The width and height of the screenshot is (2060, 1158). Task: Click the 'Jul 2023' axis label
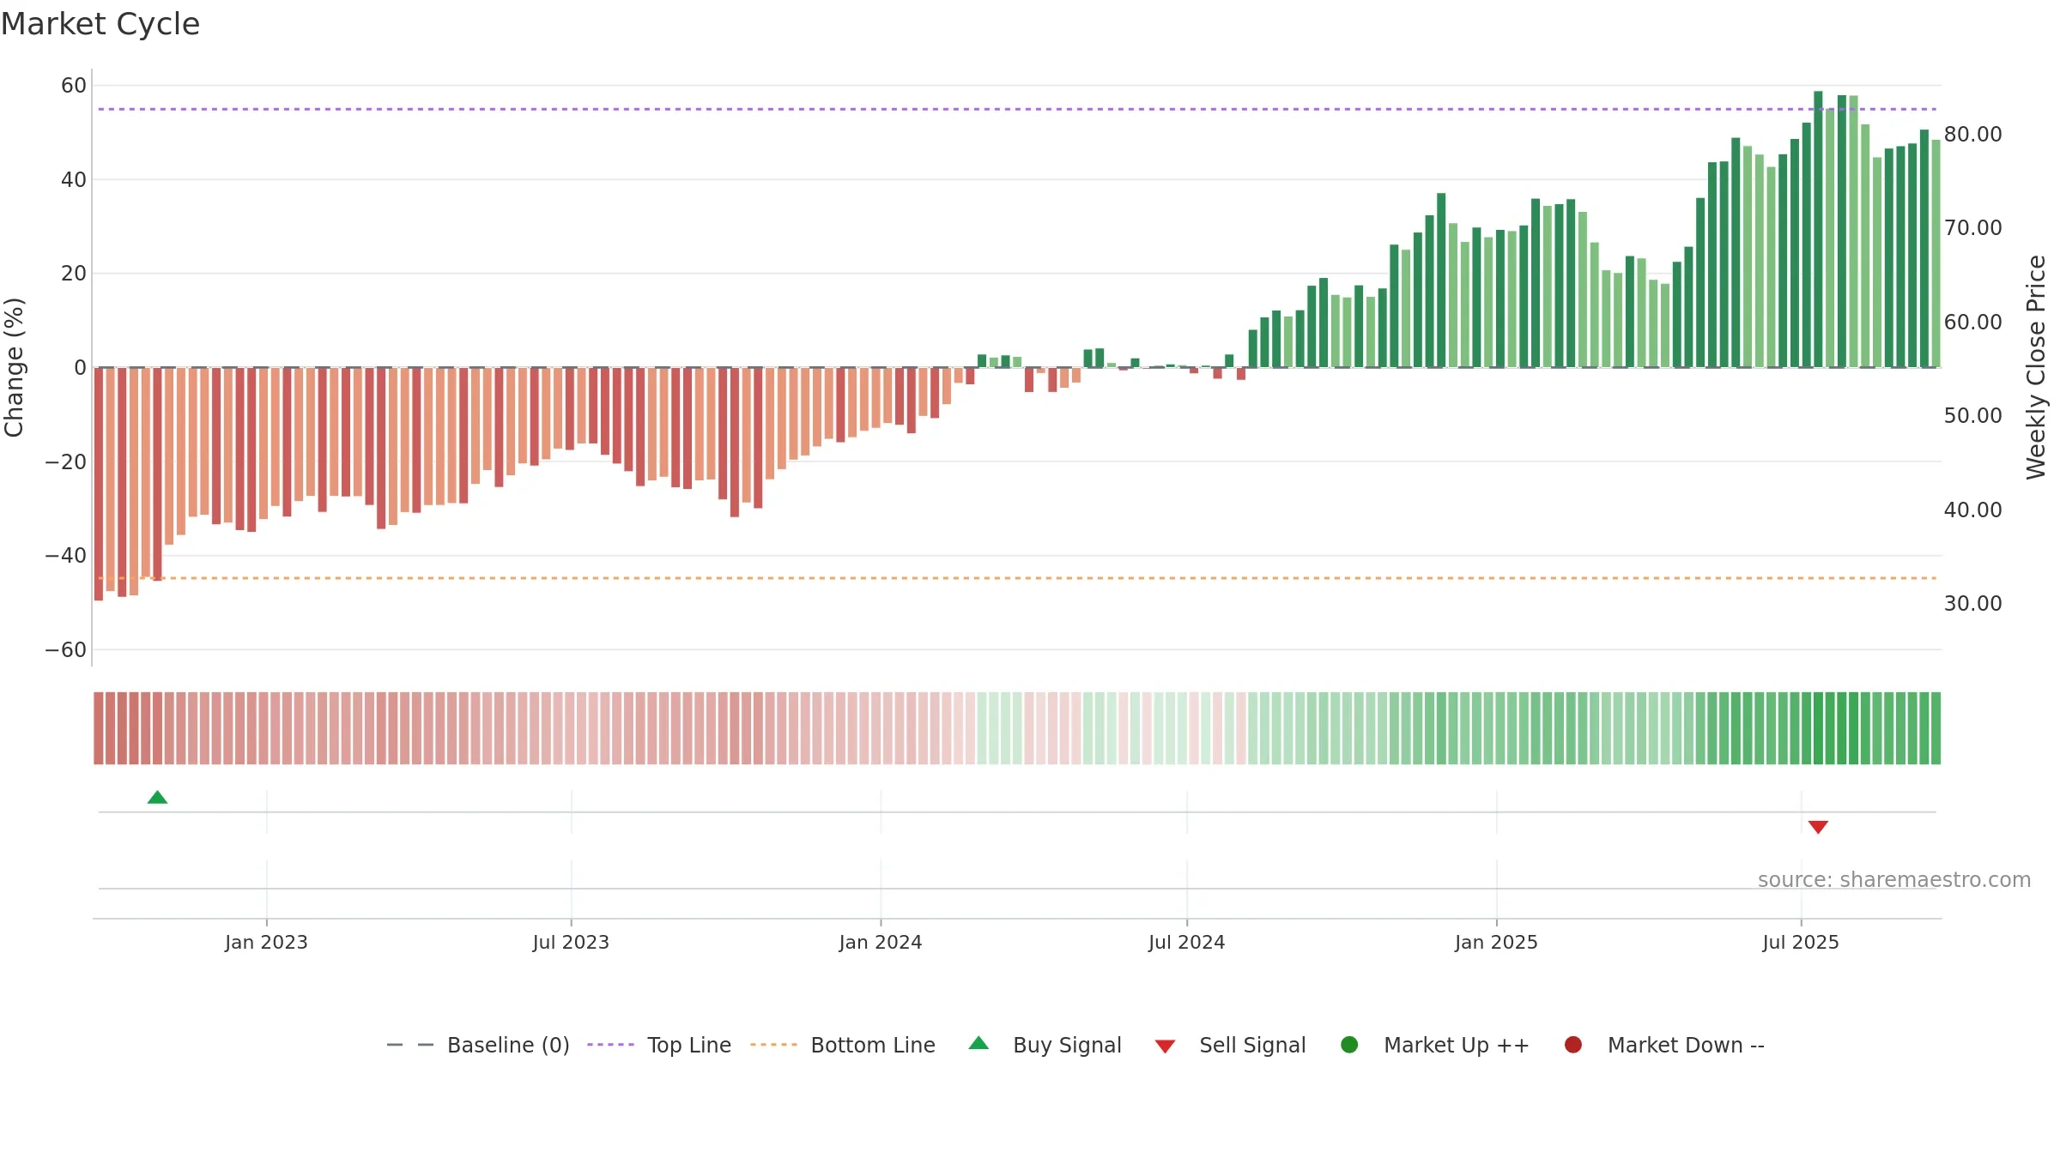(571, 943)
